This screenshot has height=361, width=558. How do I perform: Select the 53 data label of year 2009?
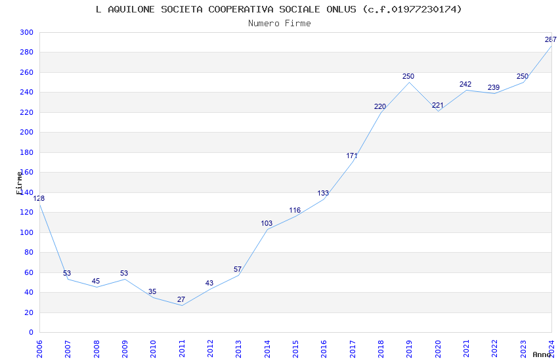pos(124,273)
